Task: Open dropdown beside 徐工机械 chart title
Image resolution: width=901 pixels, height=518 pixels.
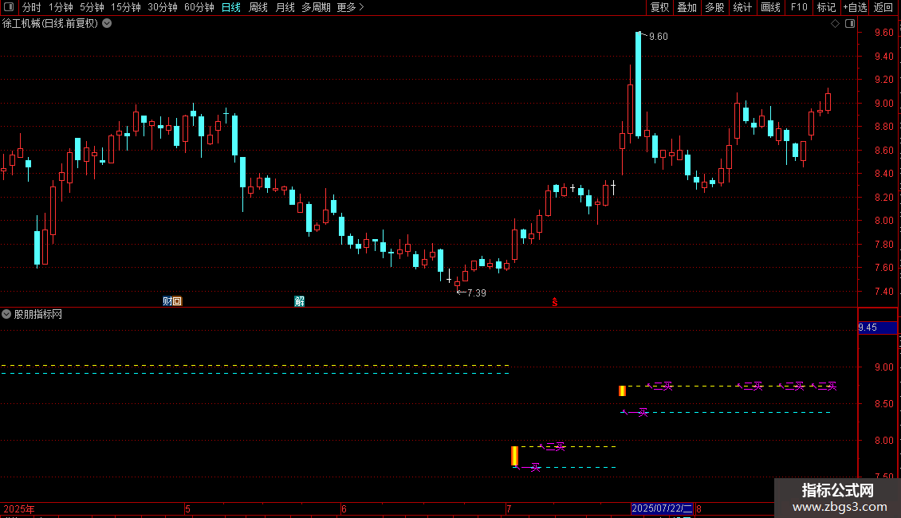Action: 107,24
